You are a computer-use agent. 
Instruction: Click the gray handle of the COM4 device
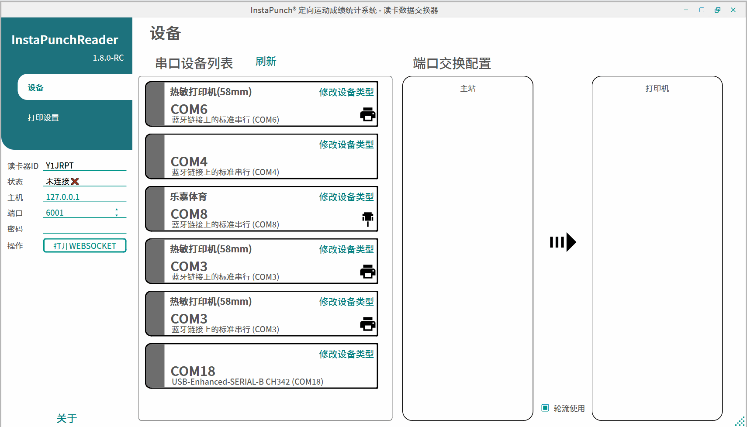(x=155, y=156)
